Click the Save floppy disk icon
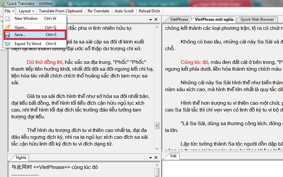The height and width of the screenshot is (177, 283). (7, 35)
